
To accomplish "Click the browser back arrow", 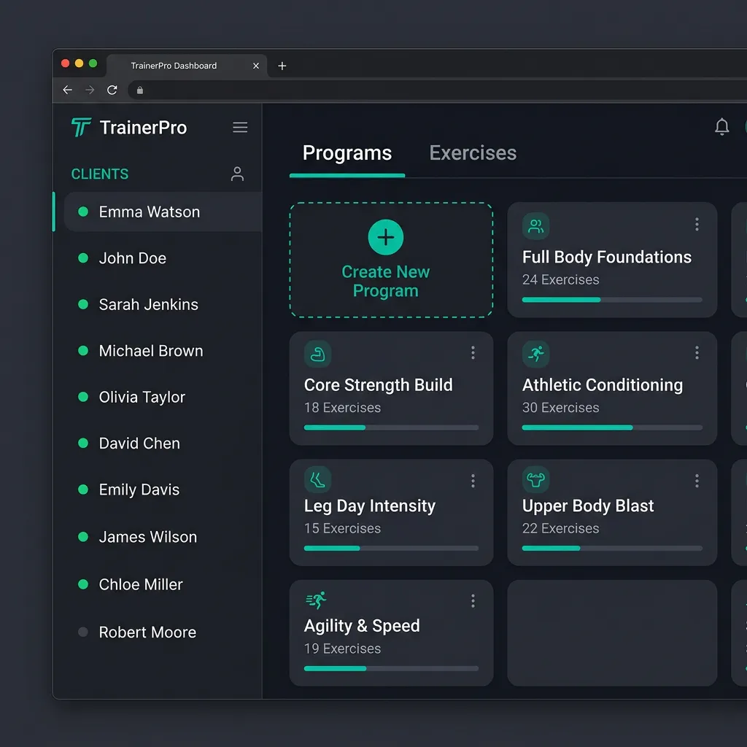I will tap(67, 90).
